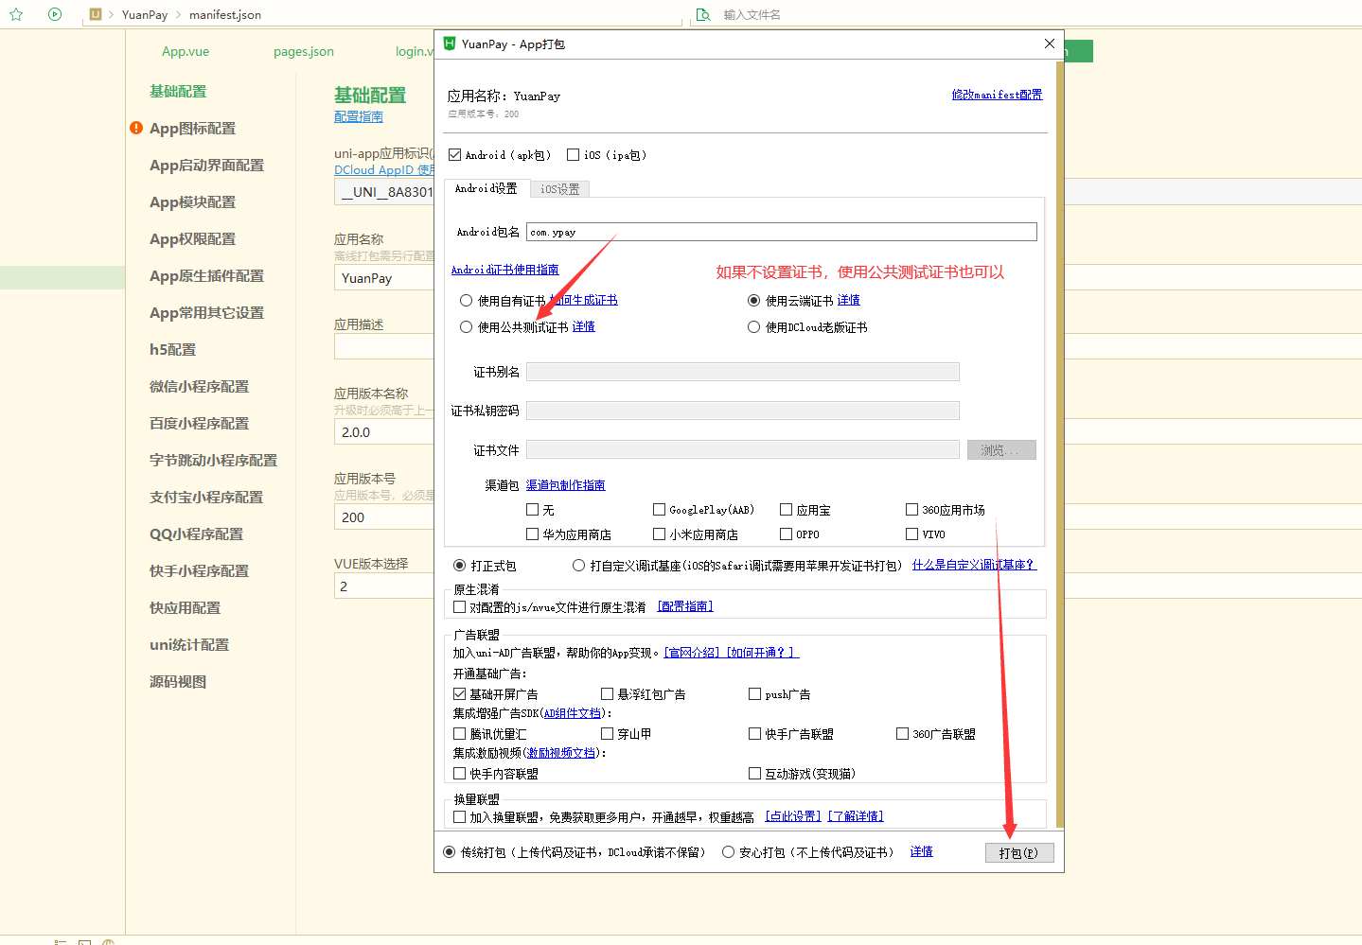The image size is (1362, 945).
Task: Check the GooglePlay(AAB) channel checkbox
Action: (659, 510)
